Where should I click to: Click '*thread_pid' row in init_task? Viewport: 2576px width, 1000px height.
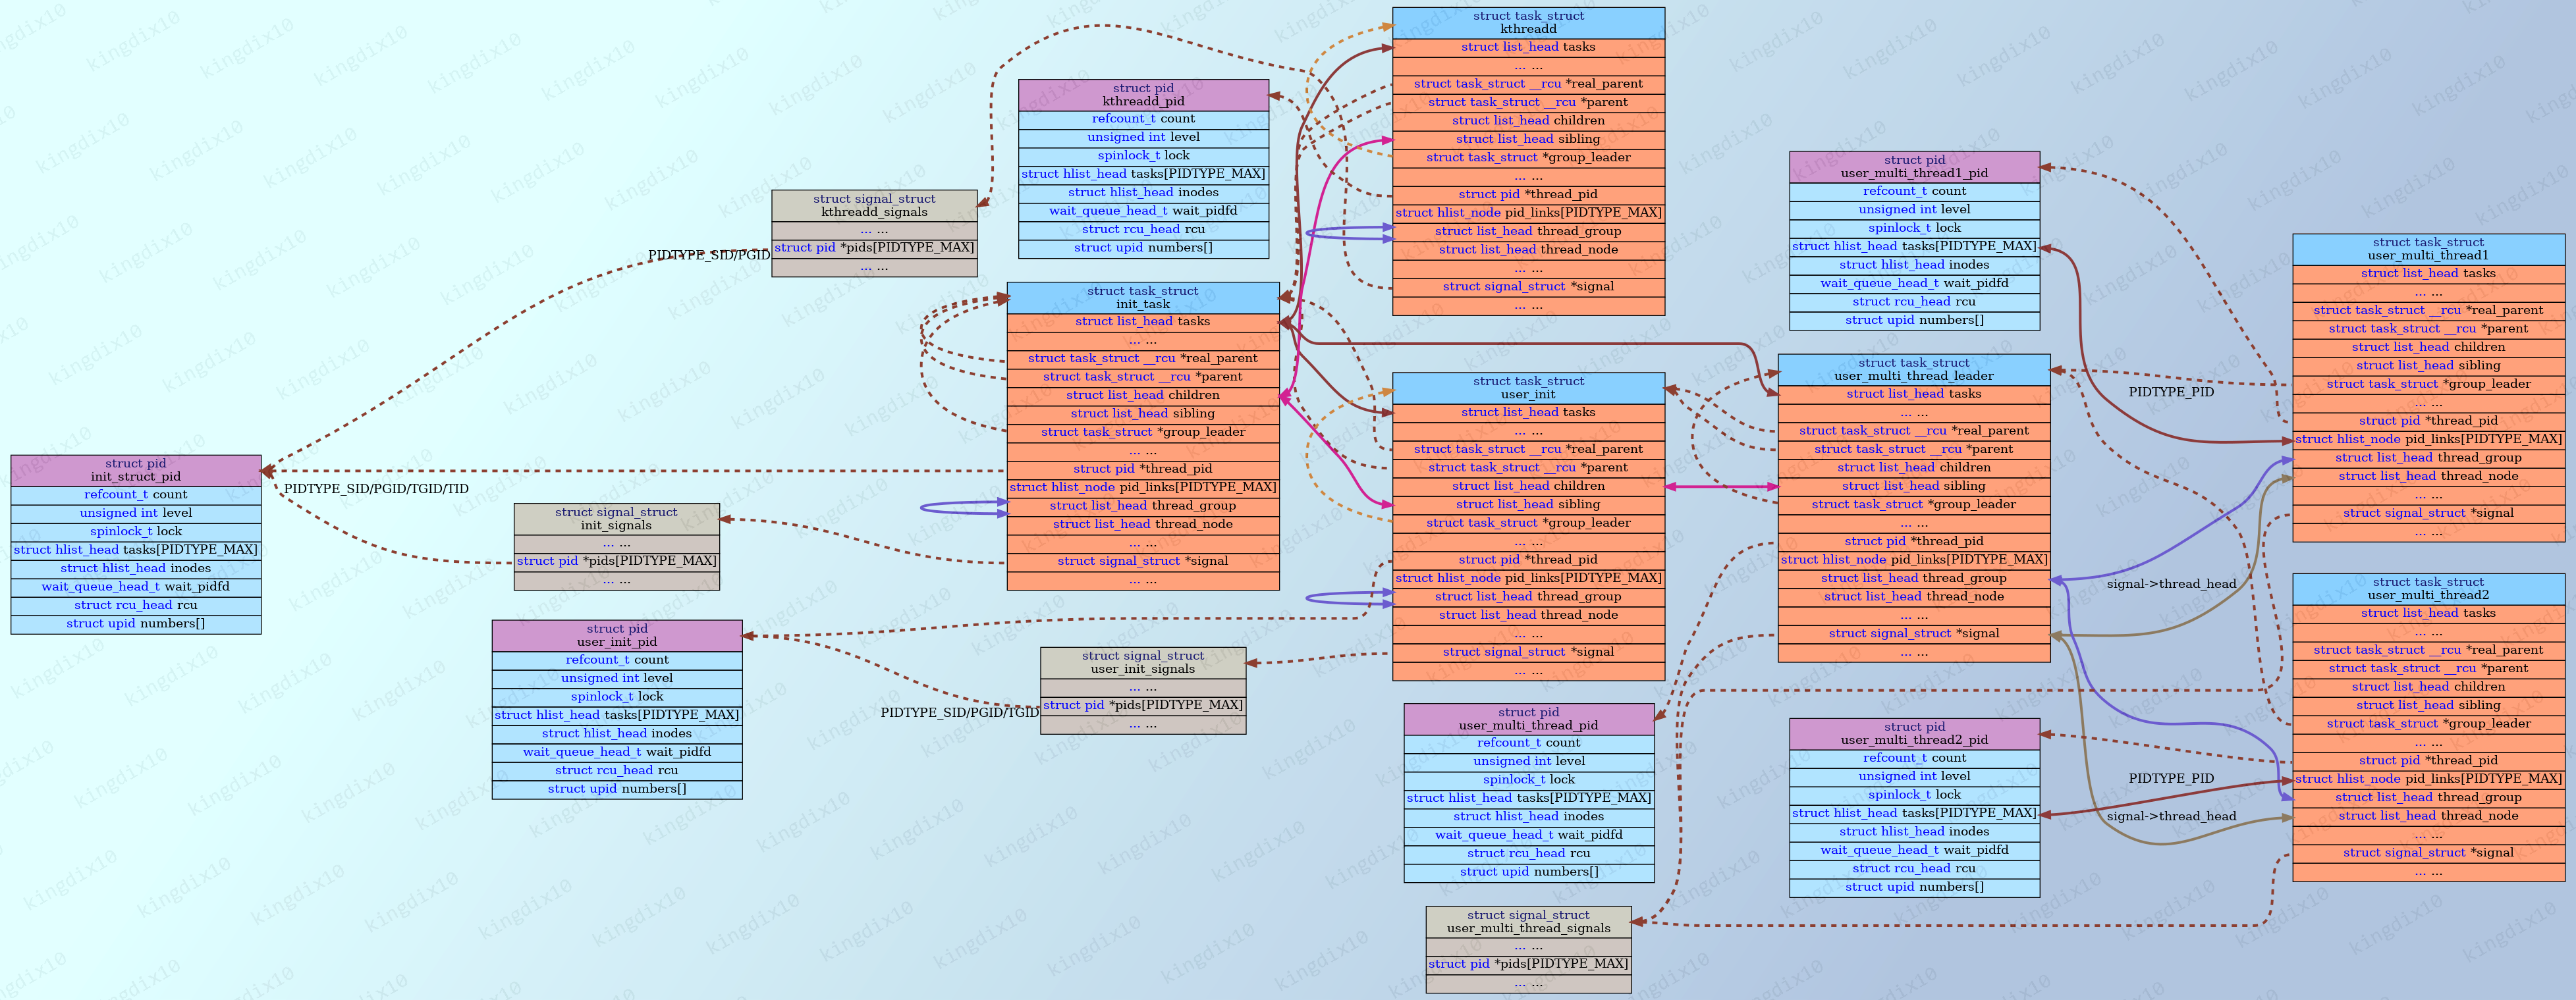point(1143,469)
